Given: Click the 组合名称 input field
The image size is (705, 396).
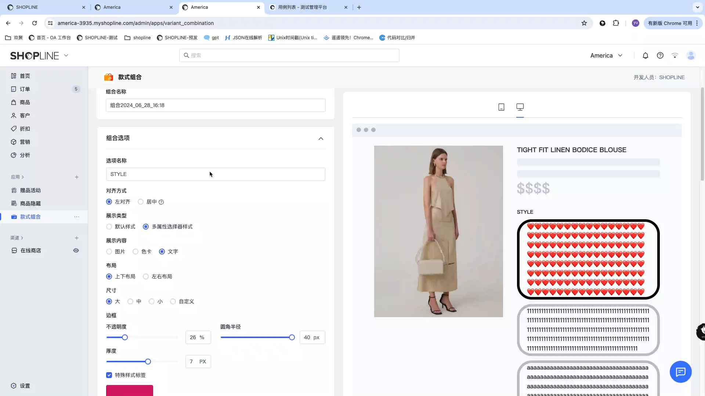Looking at the screenshot, I should pos(216,105).
